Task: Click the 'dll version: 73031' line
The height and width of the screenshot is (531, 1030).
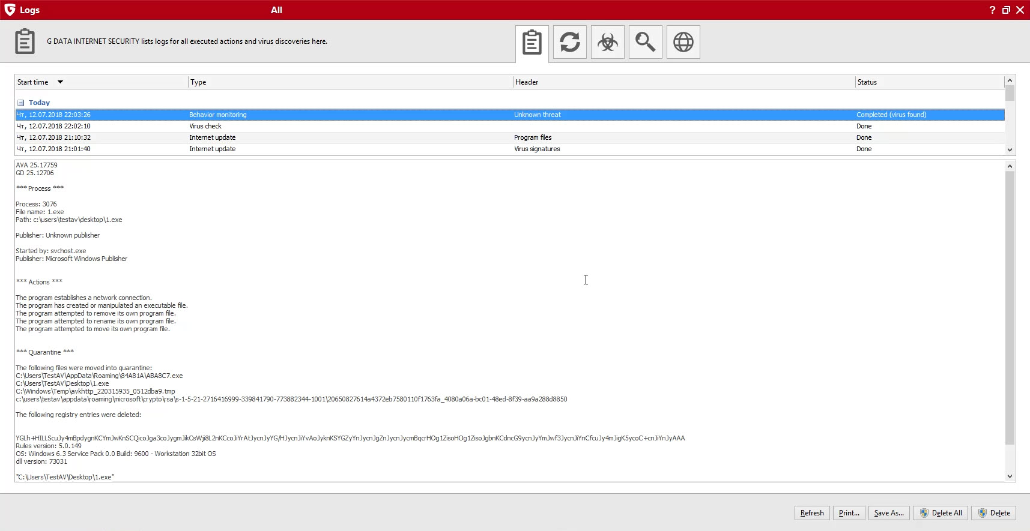Action: pyautogui.click(x=41, y=461)
